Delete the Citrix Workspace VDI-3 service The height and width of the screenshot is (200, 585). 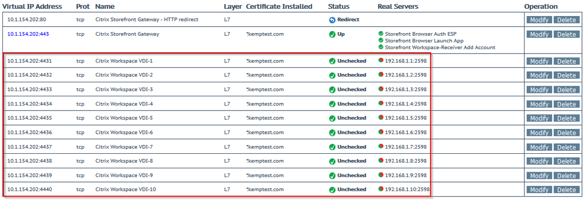pos(566,90)
